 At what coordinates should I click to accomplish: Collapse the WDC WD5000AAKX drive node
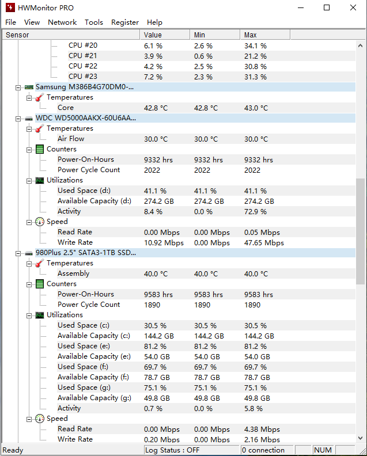point(18,118)
